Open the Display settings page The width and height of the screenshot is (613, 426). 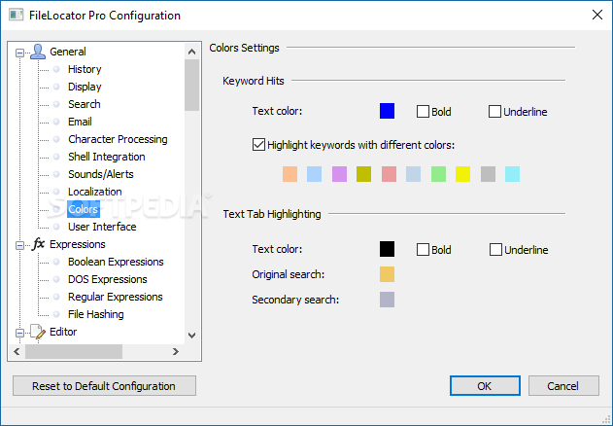[85, 87]
